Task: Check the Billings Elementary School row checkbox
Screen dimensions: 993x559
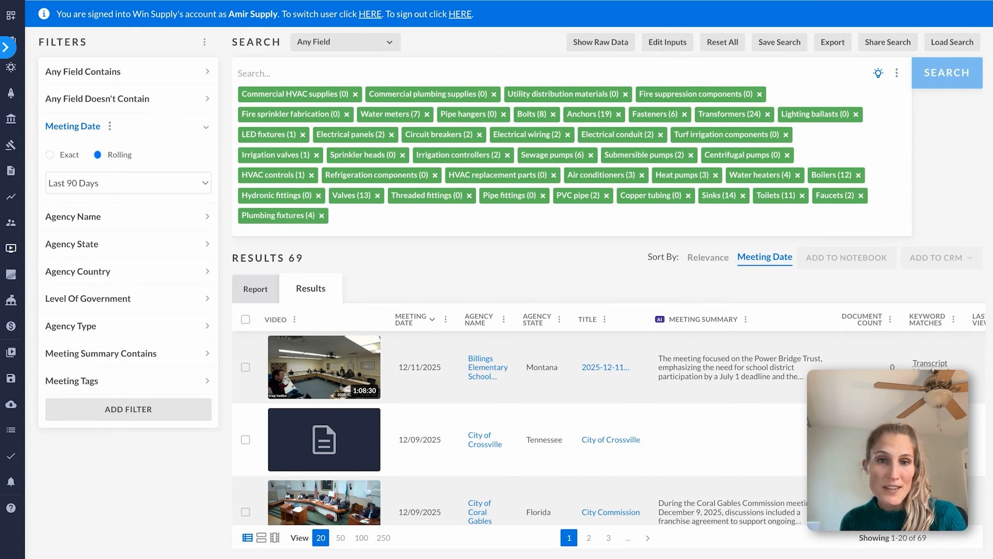Action: click(246, 367)
